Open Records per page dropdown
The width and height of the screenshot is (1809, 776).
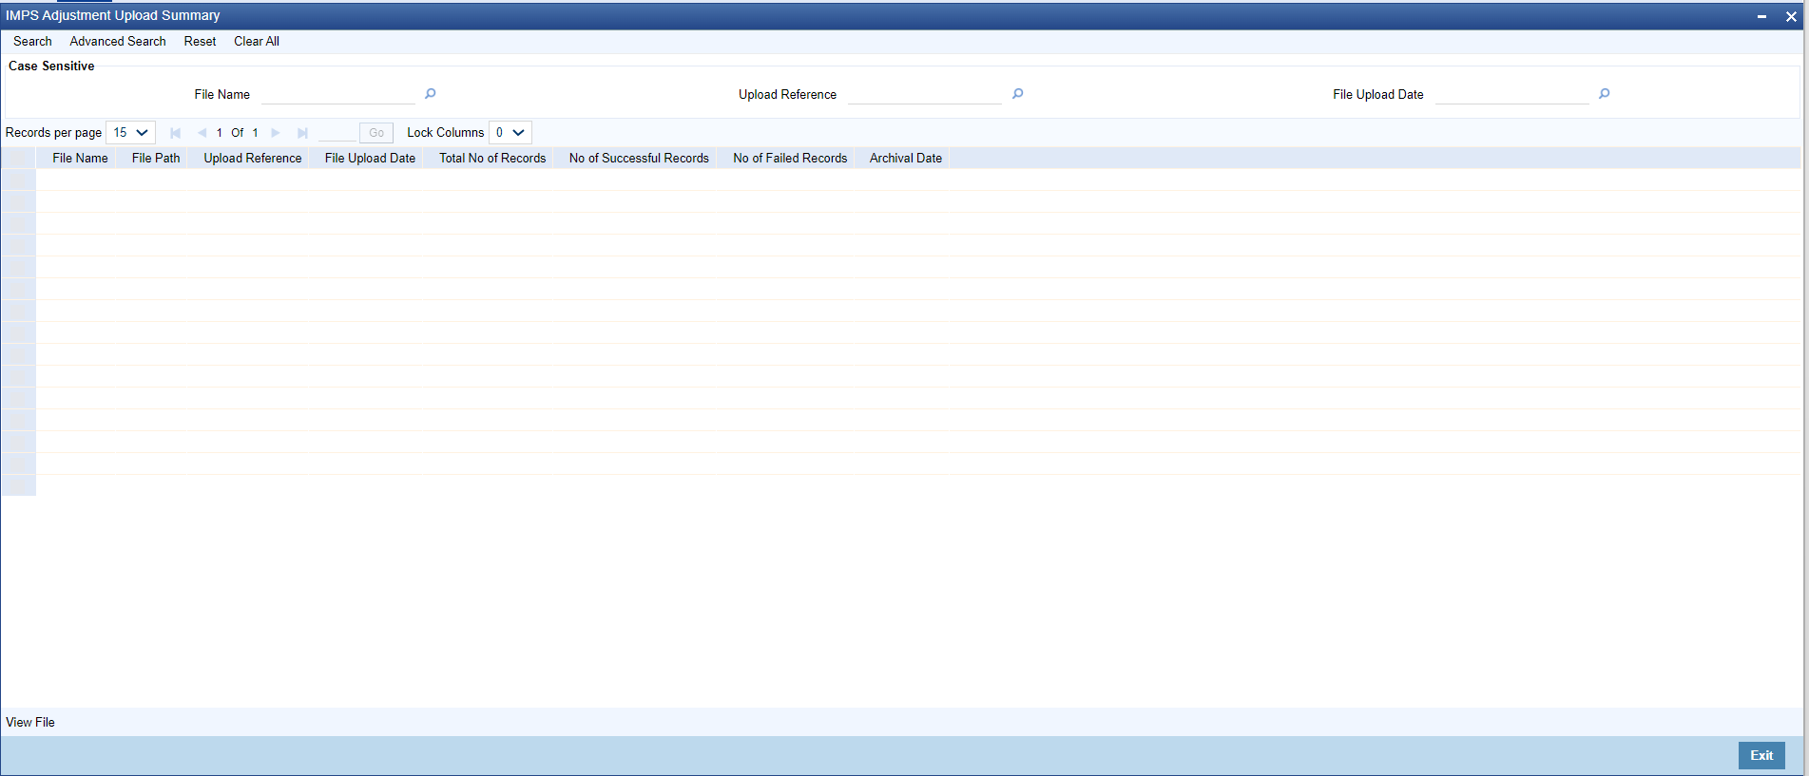130,133
